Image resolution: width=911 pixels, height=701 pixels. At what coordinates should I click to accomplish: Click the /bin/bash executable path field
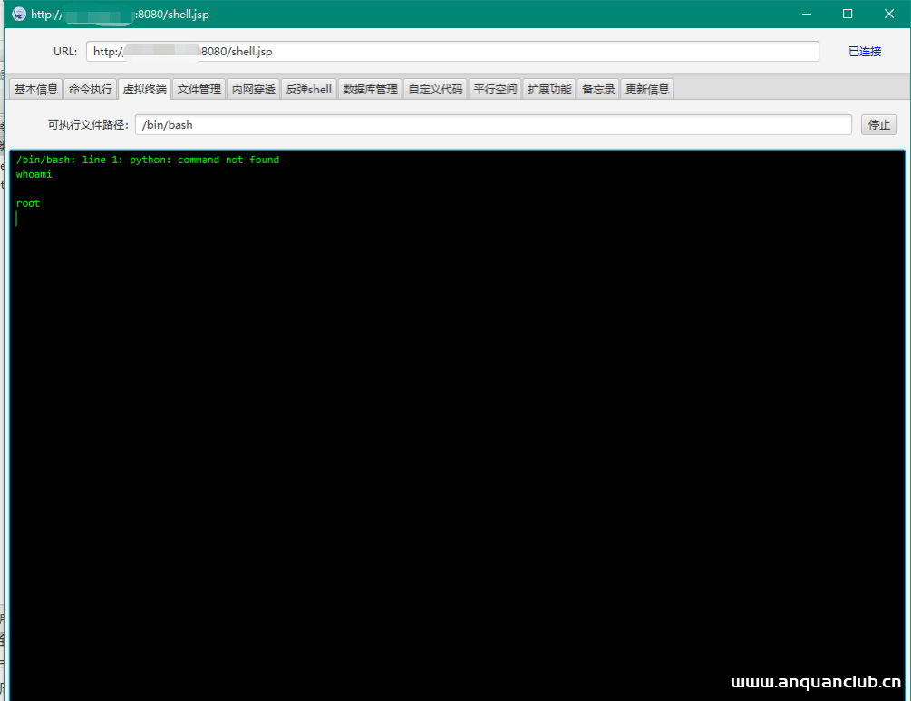(x=493, y=124)
